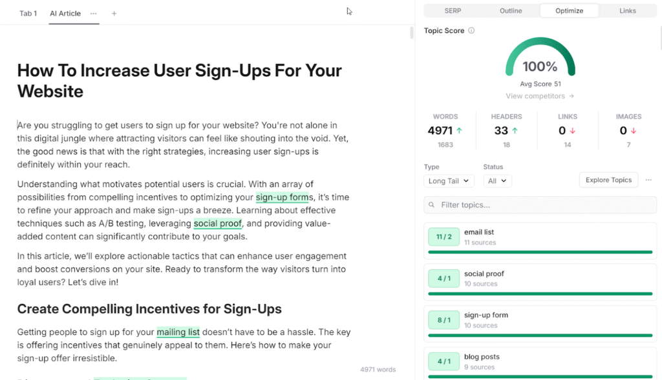Click the highlighted mailing list term
The height and width of the screenshot is (380, 662).
178,332
